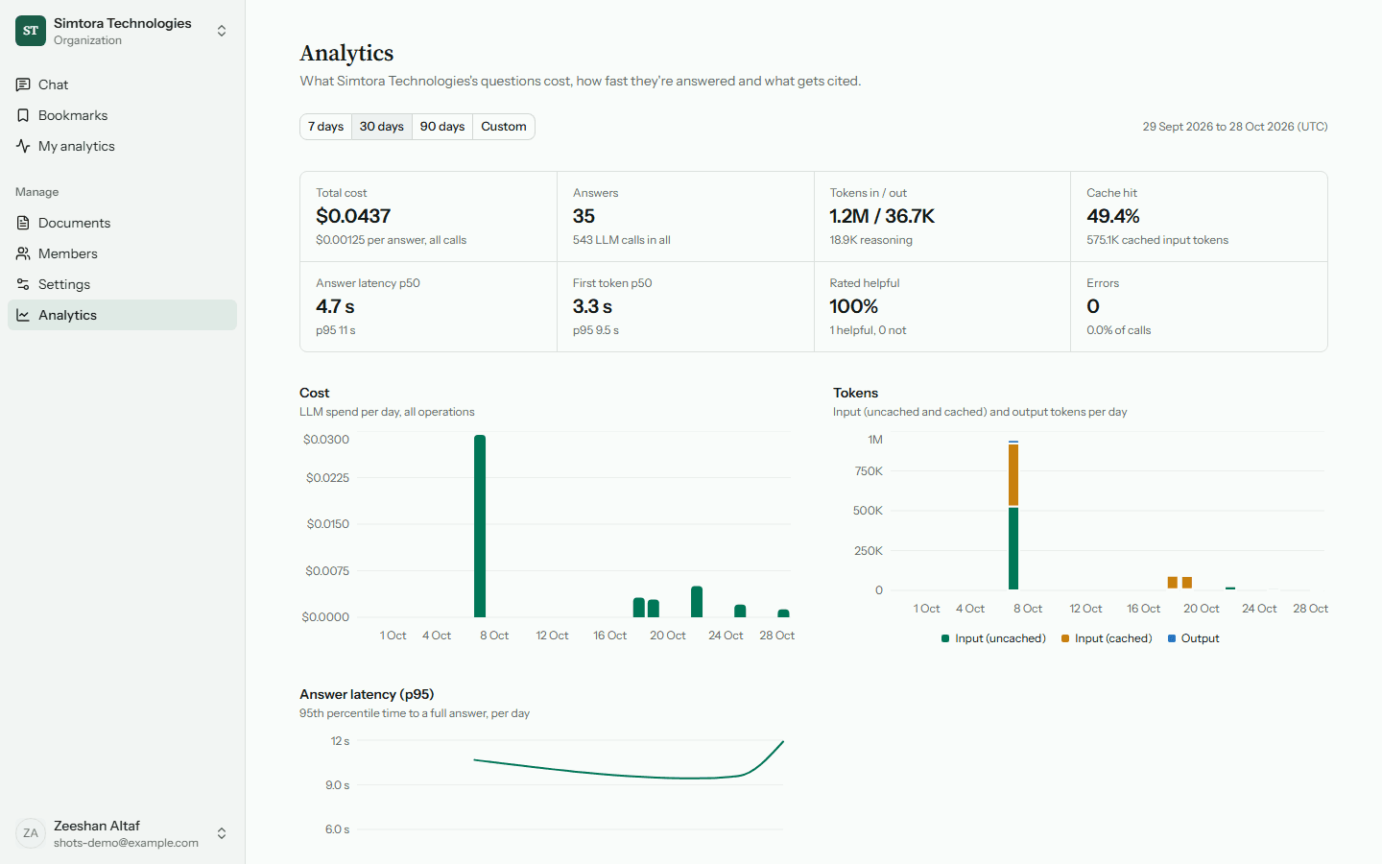The height and width of the screenshot is (864, 1382).
Task: Click the Analytics chart icon
Action: (x=23, y=315)
